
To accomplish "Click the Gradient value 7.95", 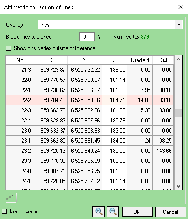I will (140, 90).
